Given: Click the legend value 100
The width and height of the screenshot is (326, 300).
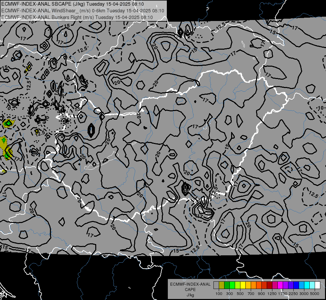Looking at the screenshot, I should (219, 294).
